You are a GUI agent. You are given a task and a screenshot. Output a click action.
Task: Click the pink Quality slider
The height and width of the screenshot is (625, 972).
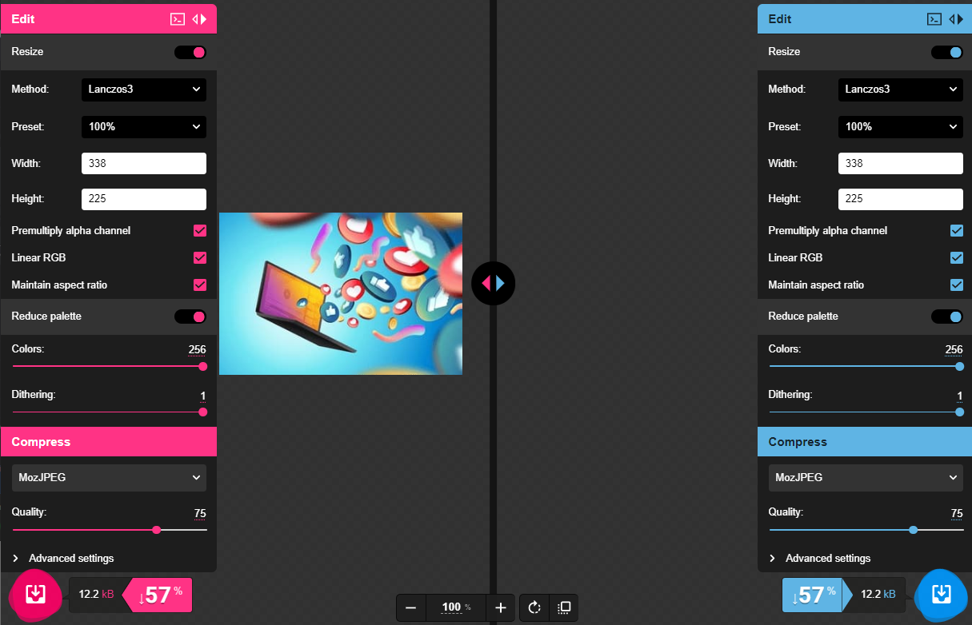[x=110, y=529]
